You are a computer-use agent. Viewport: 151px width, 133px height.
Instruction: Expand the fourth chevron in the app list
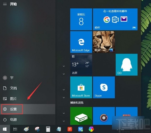pos(64,97)
